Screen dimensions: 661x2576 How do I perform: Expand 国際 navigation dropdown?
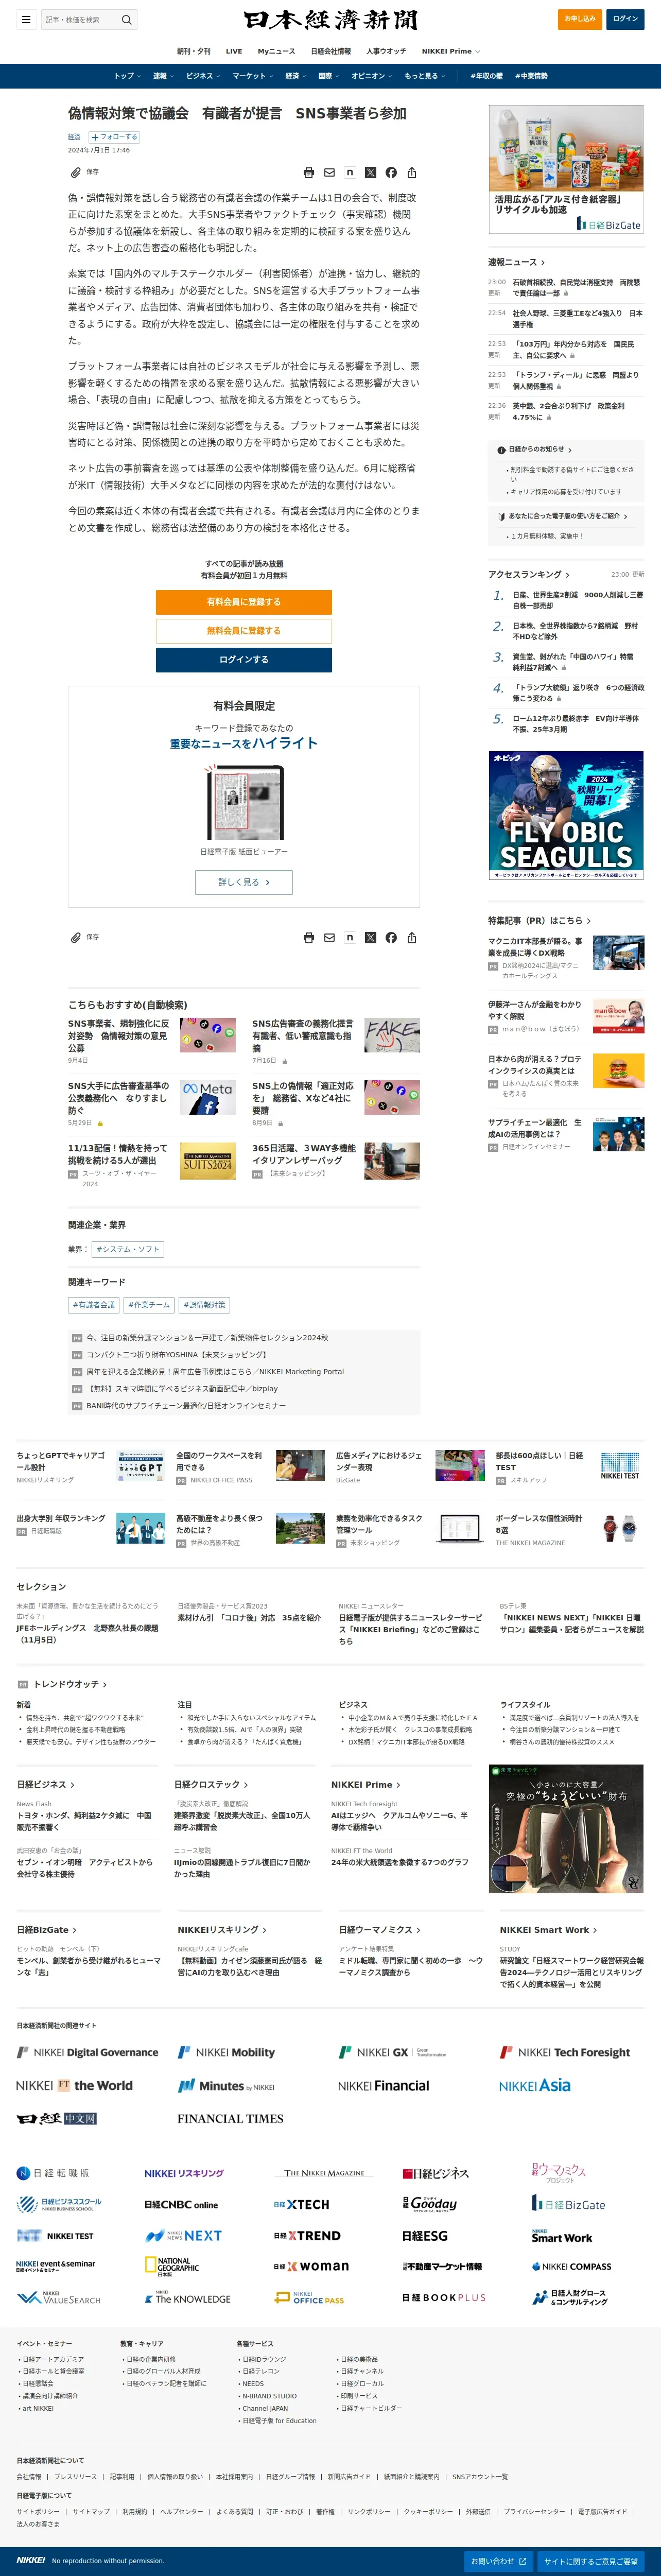[x=328, y=76]
